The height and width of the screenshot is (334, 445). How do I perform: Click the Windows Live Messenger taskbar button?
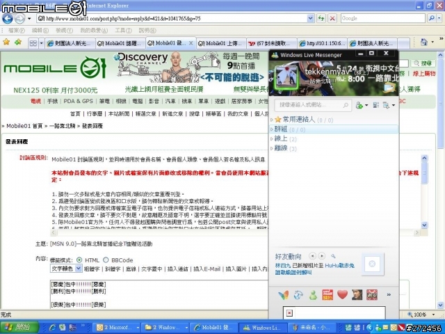point(263,328)
